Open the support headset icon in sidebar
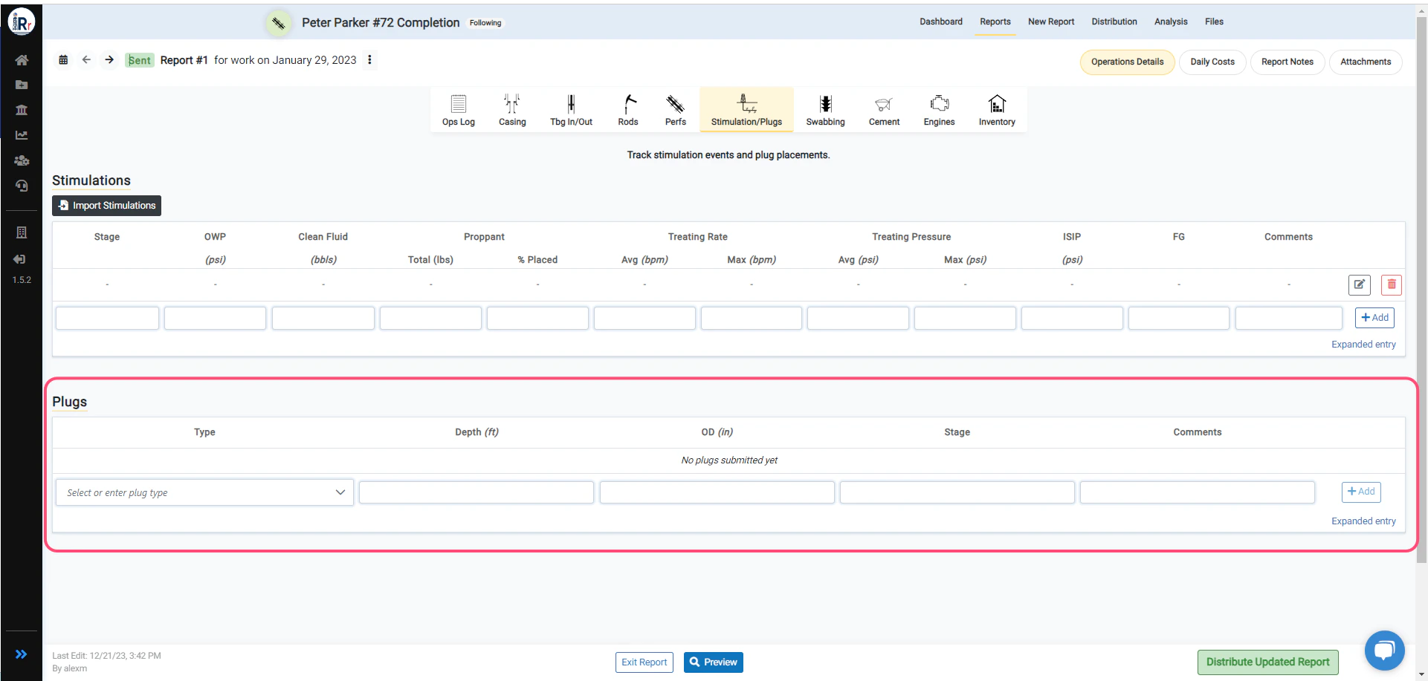This screenshot has height=681, width=1428. [22, 186]
